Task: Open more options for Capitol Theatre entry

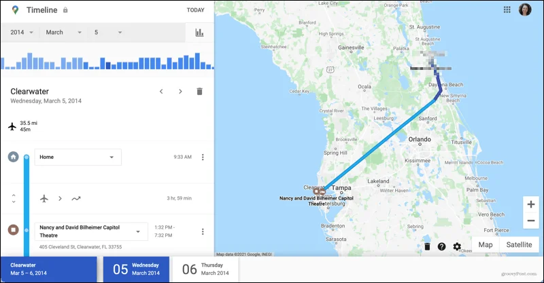Action: point(203,231)
